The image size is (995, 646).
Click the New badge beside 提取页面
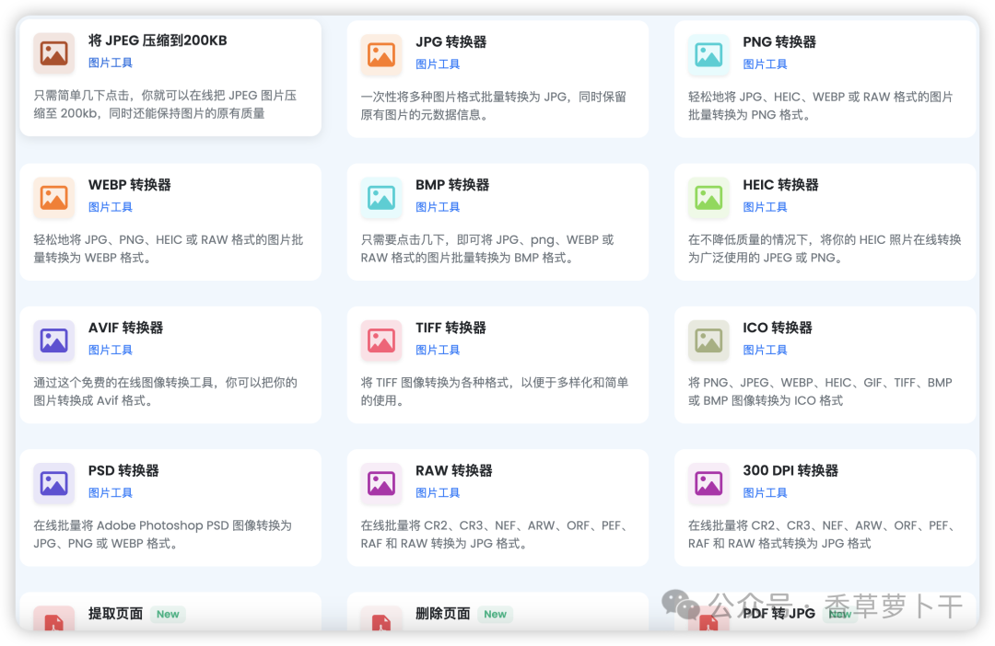[x=168, y=613]
